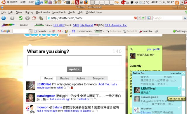The image size is (187, 114).
Task: Favorite mouson's tweet with the star
Action: [x=93, y=111]
